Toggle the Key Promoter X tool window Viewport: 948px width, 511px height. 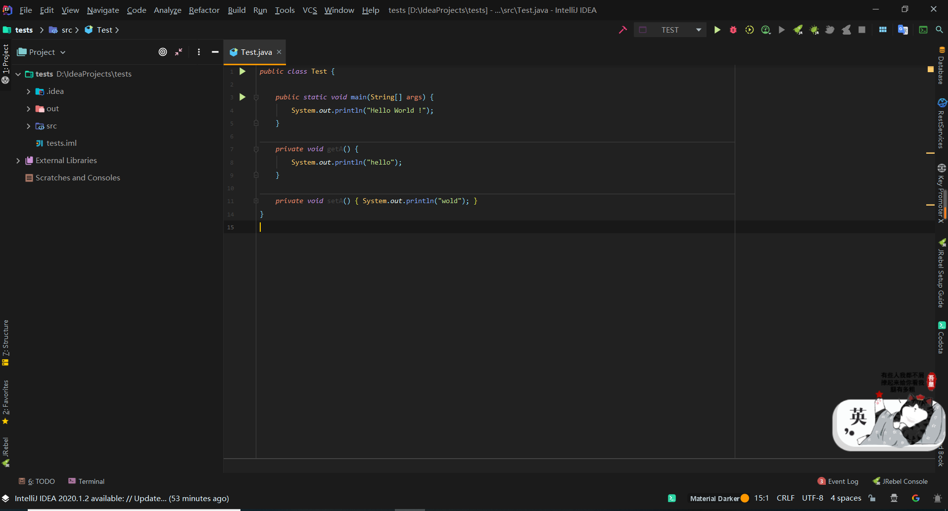click(x=941, y=194)
